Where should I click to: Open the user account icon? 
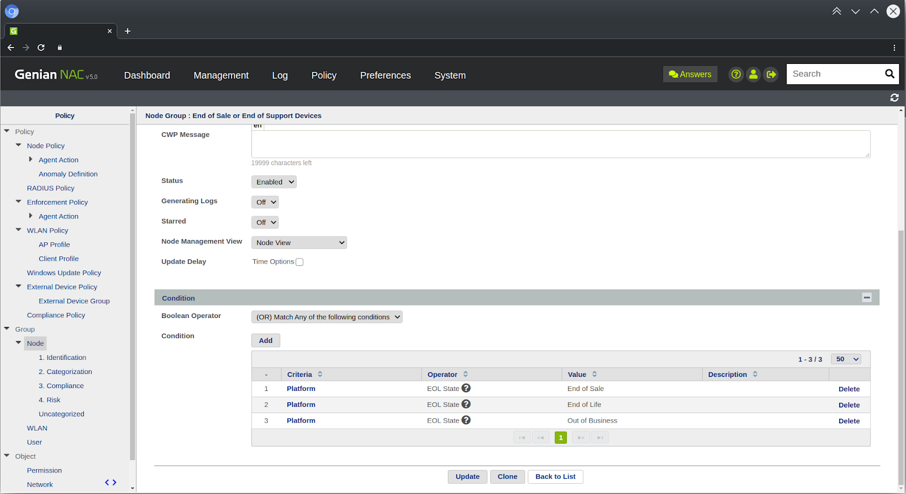753,74
